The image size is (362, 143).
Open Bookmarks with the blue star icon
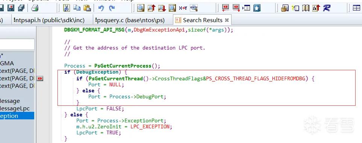(257, 8)
